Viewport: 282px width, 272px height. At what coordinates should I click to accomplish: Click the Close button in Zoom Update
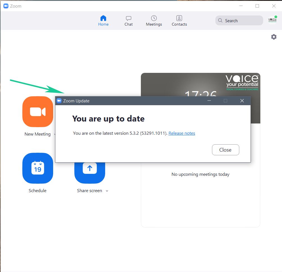pos(225,150)
